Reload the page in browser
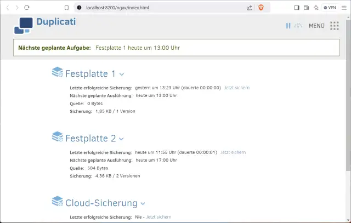Screen dimensions: 351x223 (27, 8)
